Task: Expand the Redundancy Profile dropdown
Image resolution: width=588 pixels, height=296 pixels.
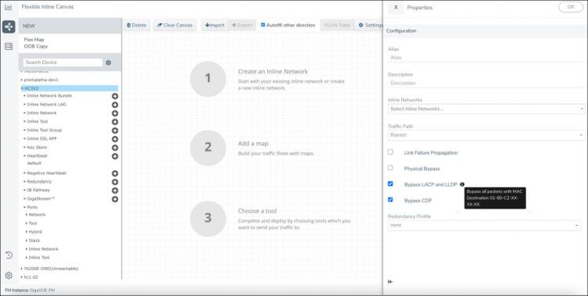Action: click(485, 226)
